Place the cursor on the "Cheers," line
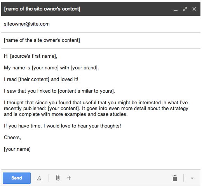 (x=12, y=138)
